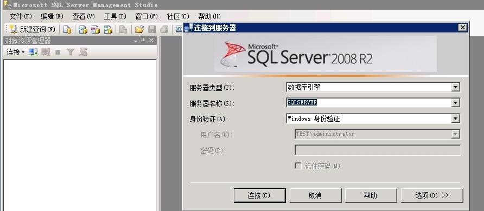Click the filter funnel icon in Object Explorer
The height and width of the screenshot is (211, 484).
click(71, 52)
